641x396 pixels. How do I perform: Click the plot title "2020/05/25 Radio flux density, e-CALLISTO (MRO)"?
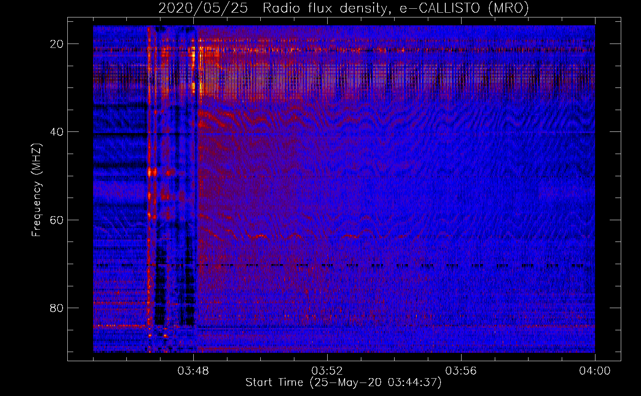[x=343, y=8]
